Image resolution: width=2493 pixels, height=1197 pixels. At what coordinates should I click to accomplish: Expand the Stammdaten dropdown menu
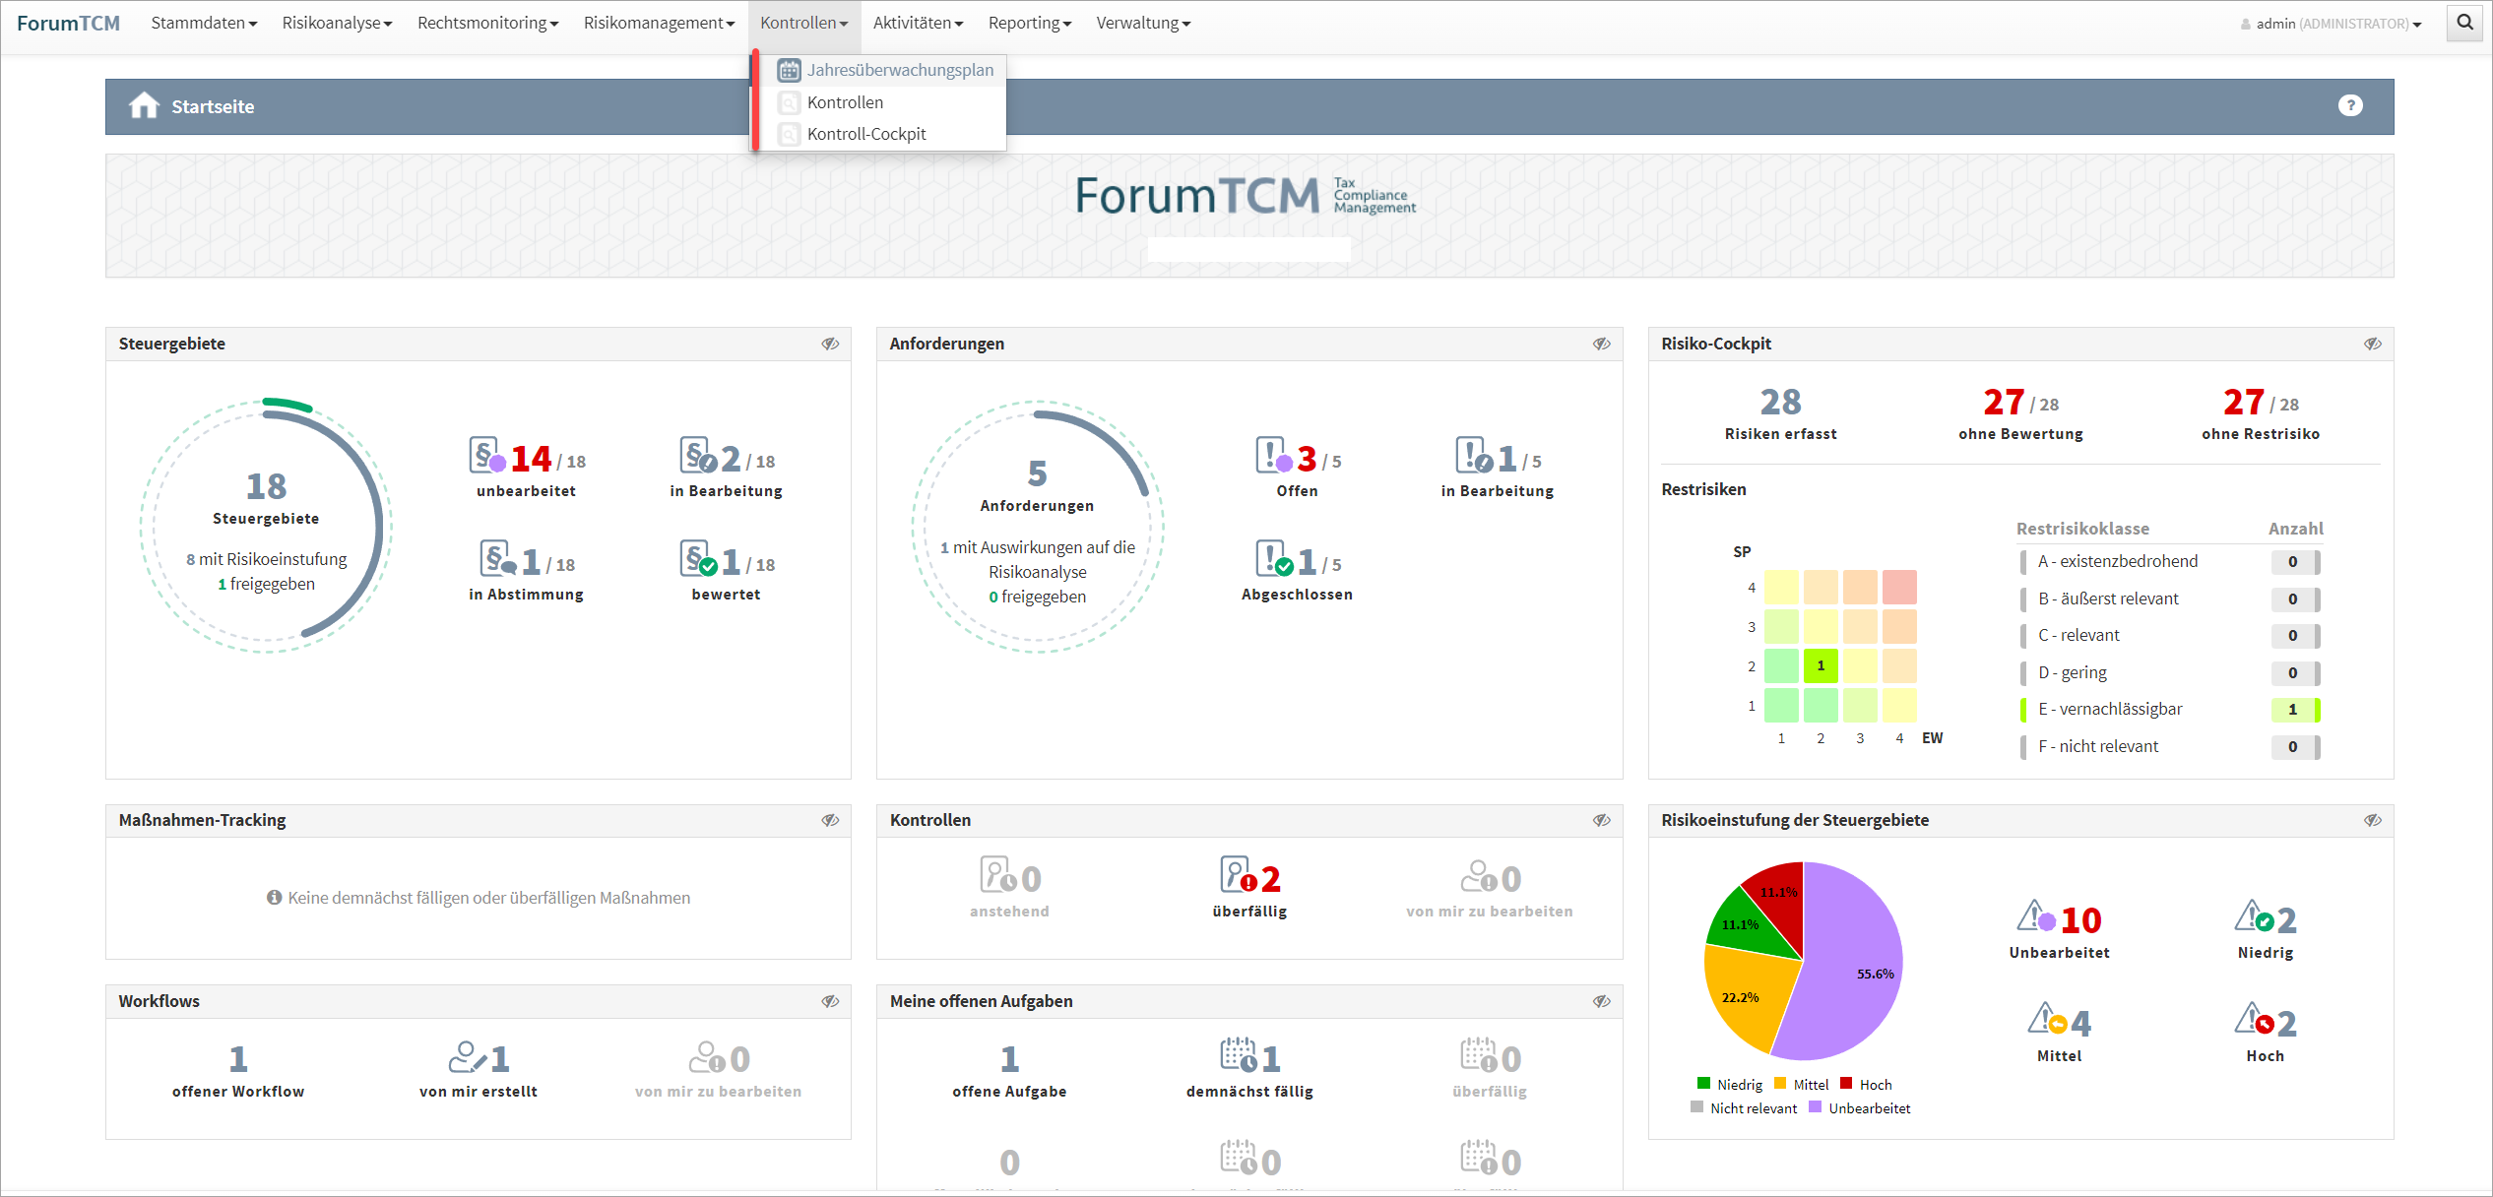[204, 23]
